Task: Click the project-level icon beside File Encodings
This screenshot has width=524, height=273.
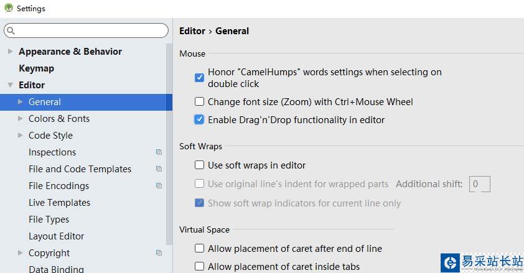Action: (x=159, y=186)
